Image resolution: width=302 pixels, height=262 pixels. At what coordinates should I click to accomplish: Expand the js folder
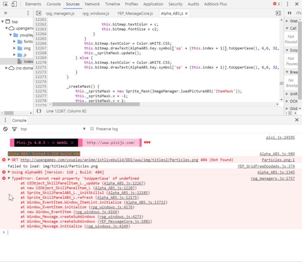tap(14, 55)
